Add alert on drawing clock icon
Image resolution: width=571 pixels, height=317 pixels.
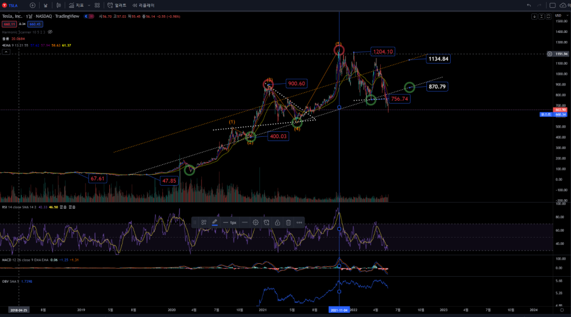point(267,222)
